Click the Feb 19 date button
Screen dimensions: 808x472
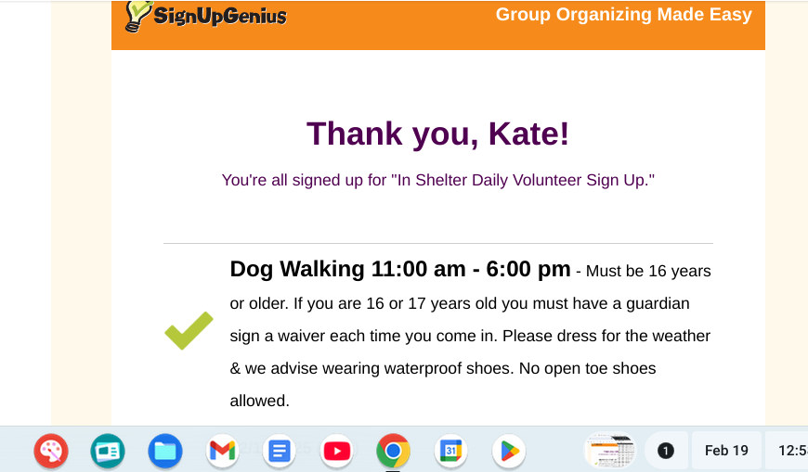click(726, 452)
